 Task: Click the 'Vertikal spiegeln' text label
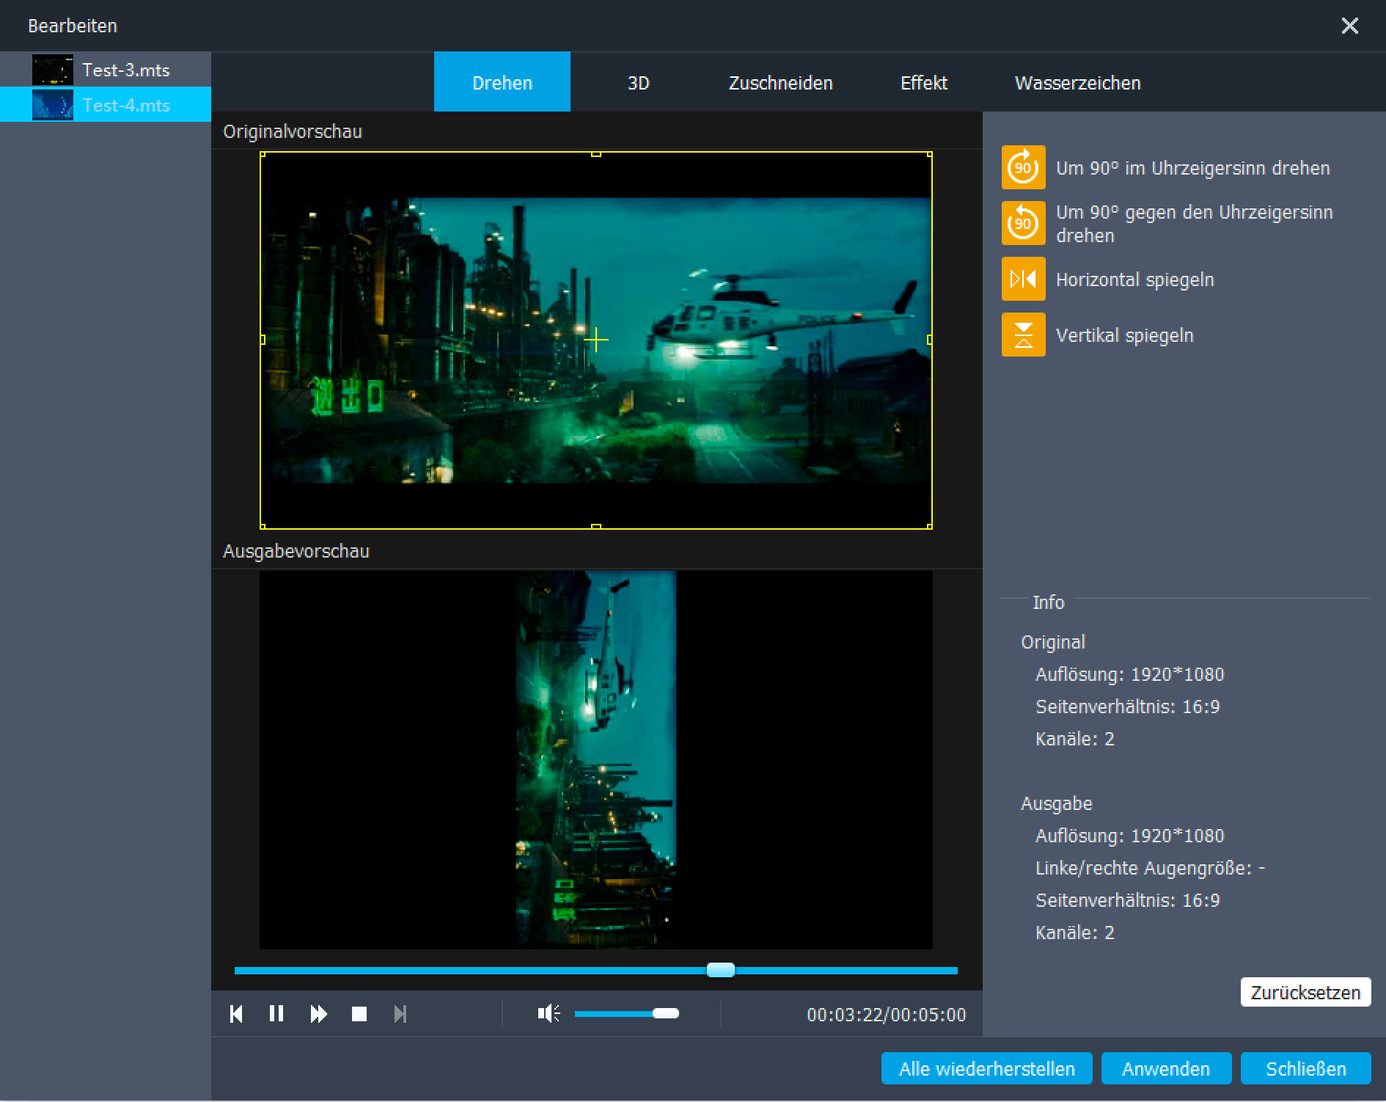pos(1124,335)
